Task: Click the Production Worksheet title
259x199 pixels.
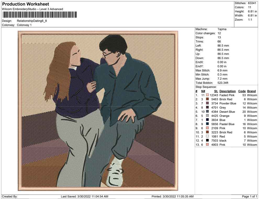Action: pos(25,4)
